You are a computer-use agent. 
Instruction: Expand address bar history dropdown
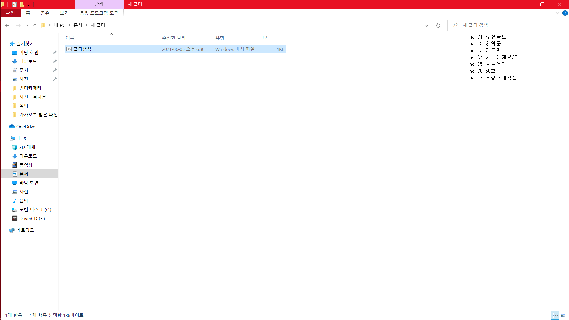(x=427, y=25)
